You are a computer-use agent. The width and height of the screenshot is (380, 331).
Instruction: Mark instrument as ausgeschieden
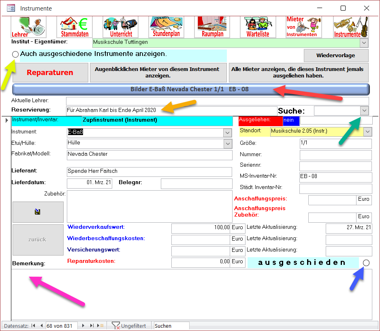pyautogui.click(x=366, y=263)
